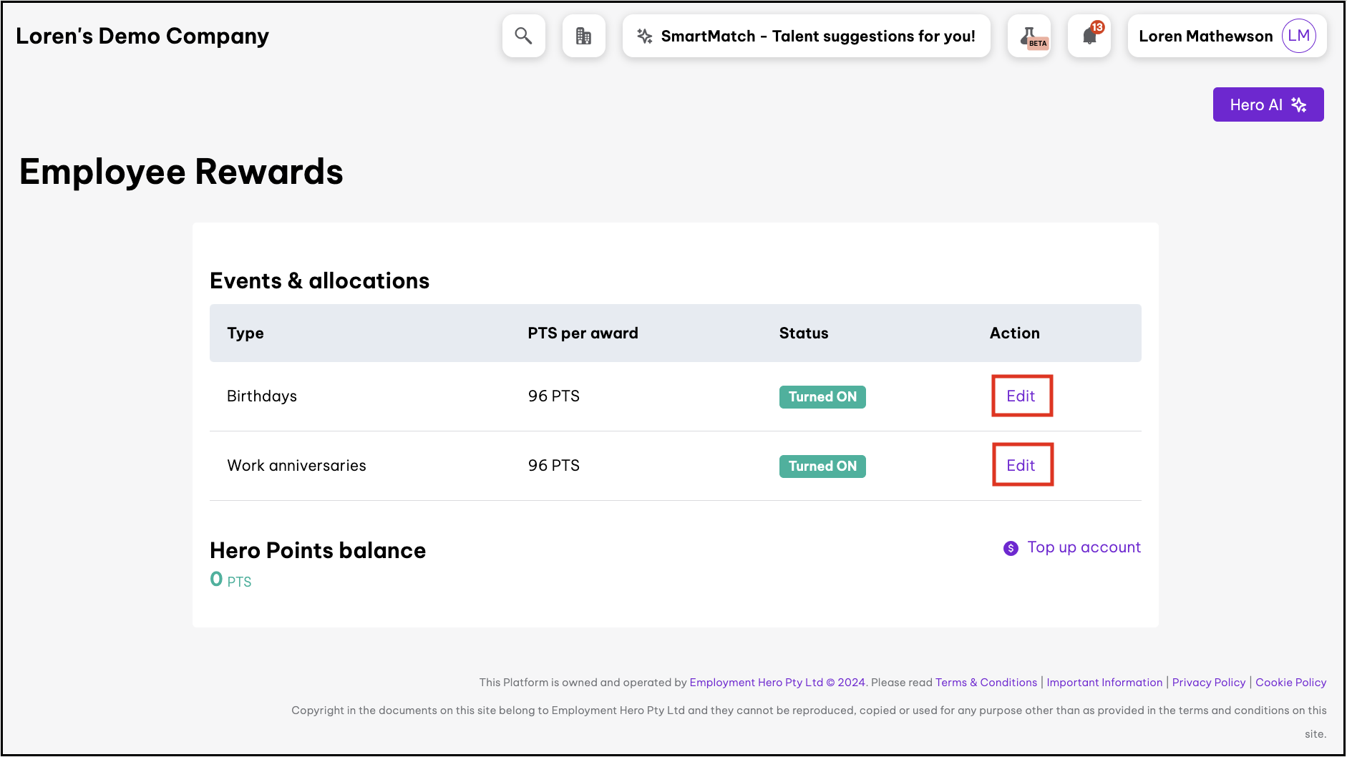Click Work anniversaries Turned ON badge
1347x757 pixels.
click(822, 466)
